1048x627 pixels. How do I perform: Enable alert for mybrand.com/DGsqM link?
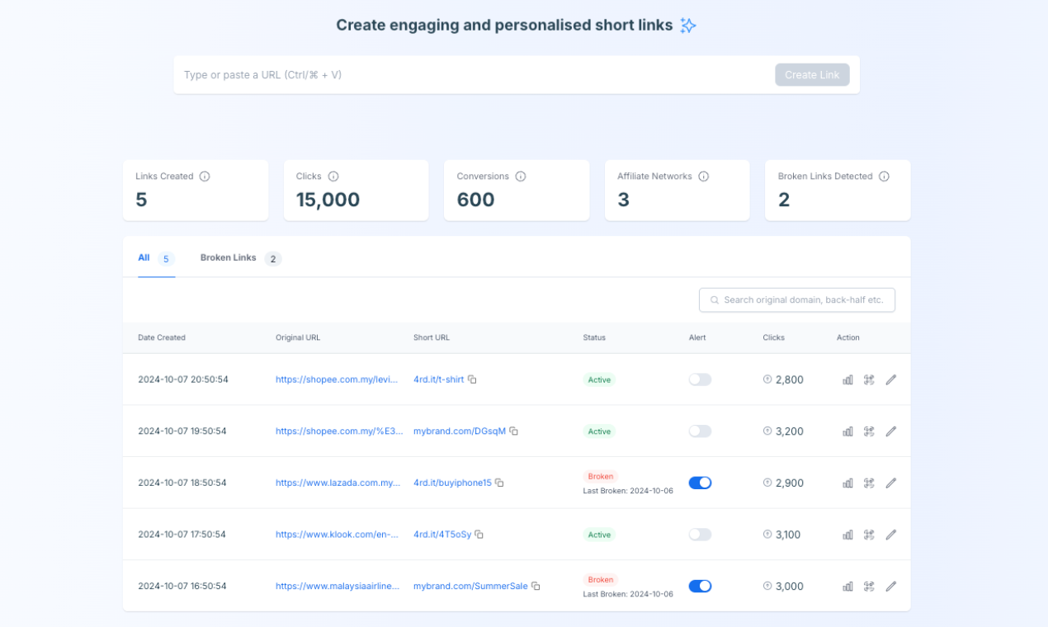point(700,431)
